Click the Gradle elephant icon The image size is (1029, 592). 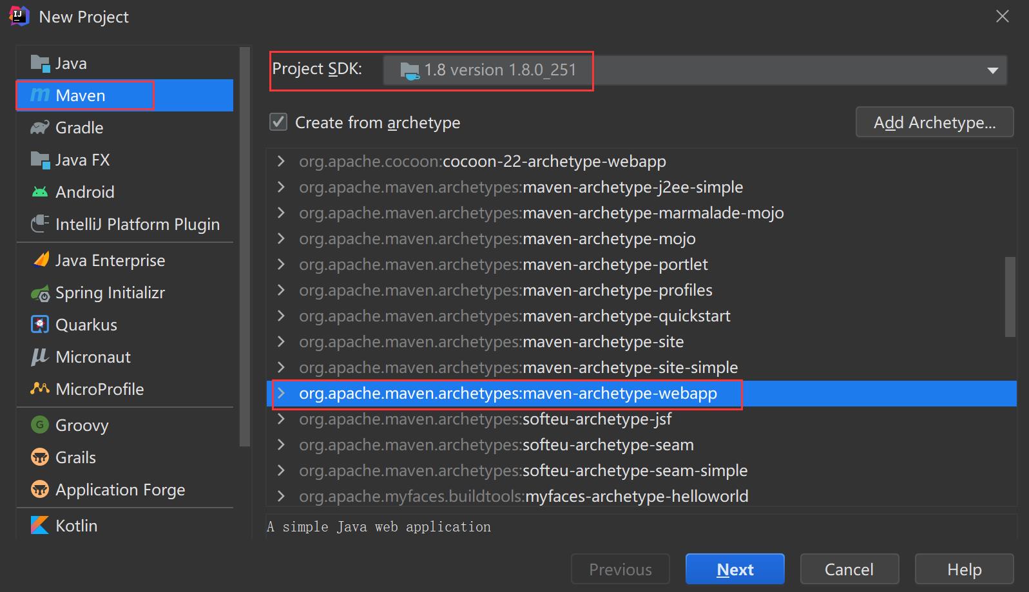coord(40,128)
